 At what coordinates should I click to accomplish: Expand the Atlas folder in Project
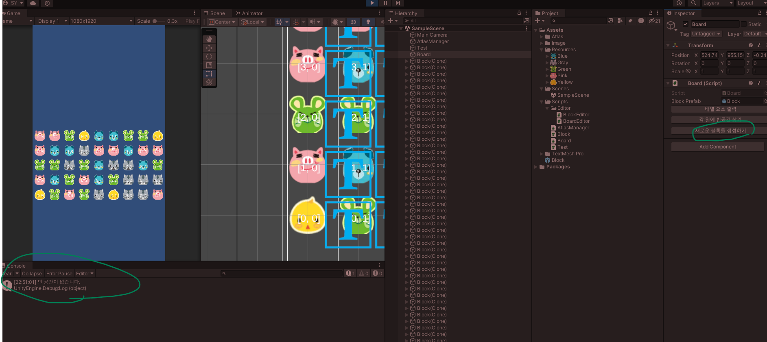(542, 37)
